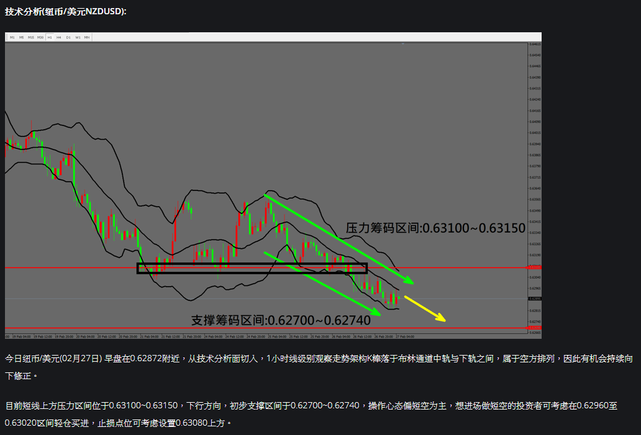Click the chart's right-hand price axis
The width and height of the screenshot is (641, 435).
coord(535,188)
